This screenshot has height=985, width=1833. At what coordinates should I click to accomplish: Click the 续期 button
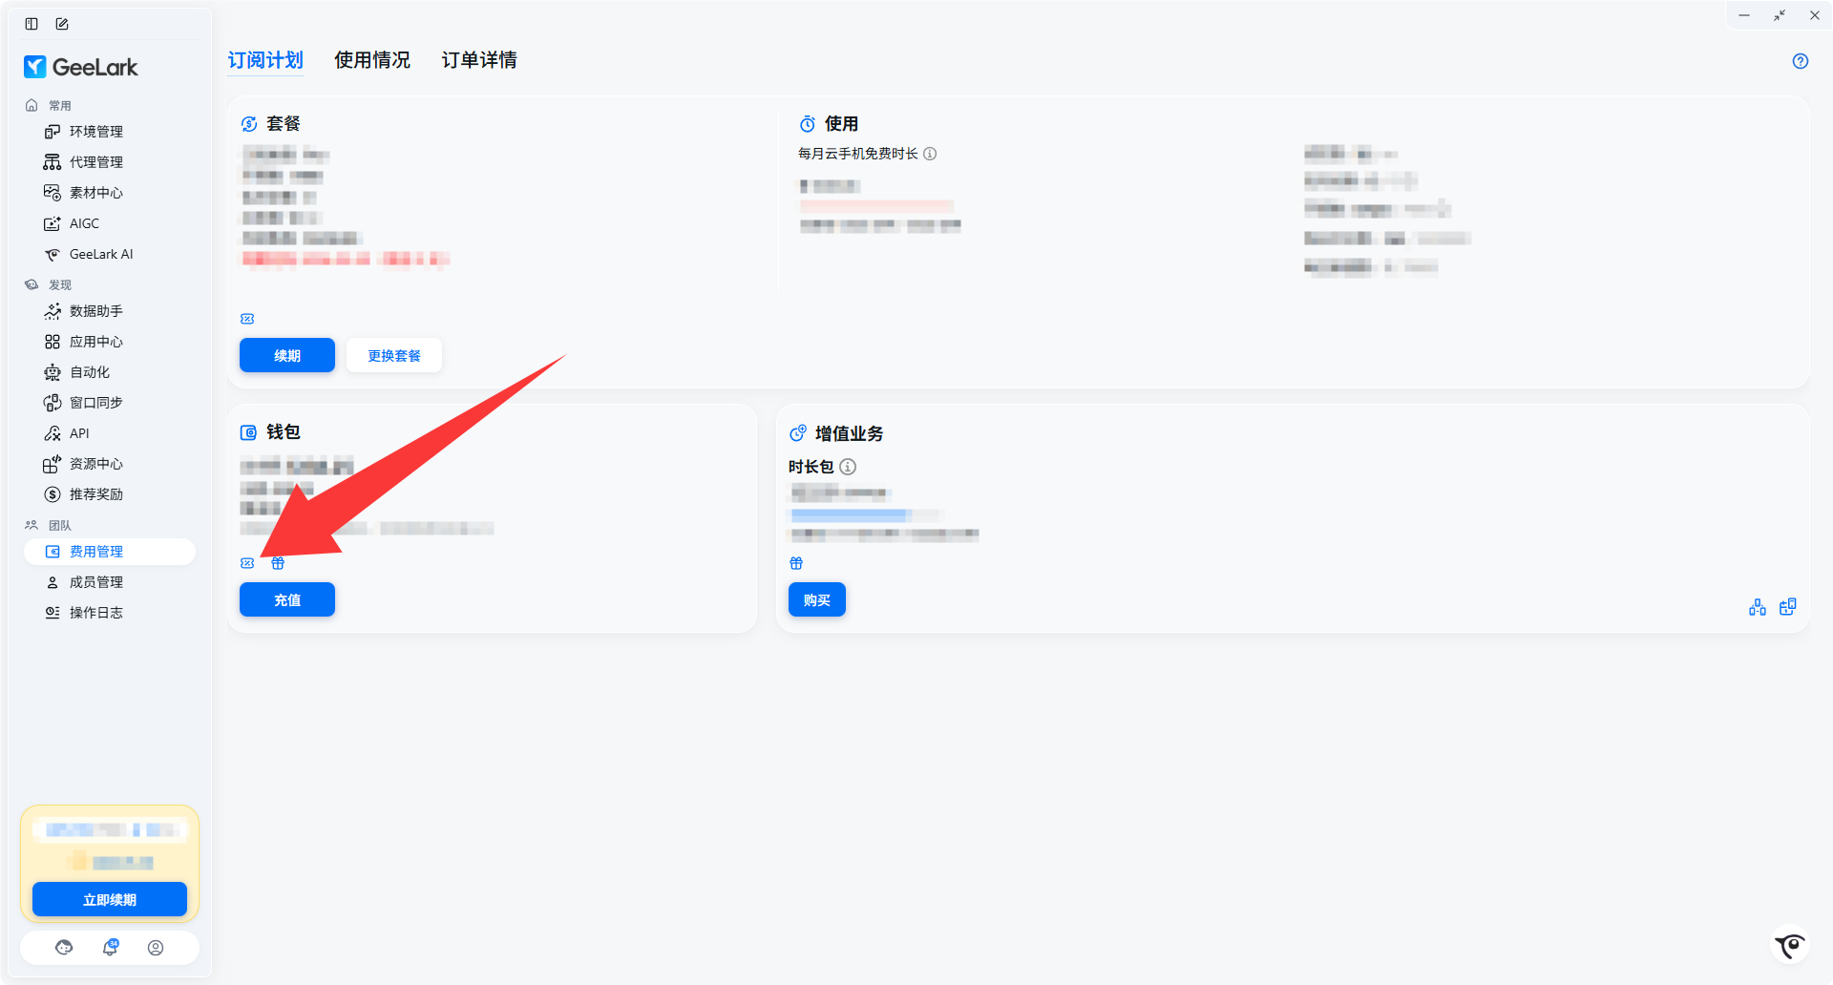tap(287, 355)
